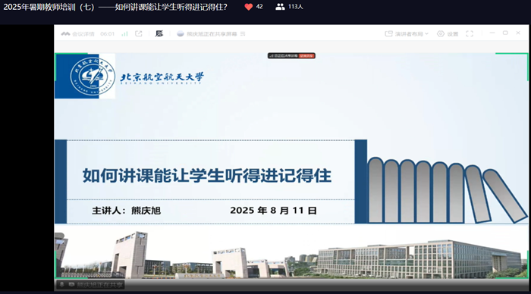Open the list icon beside sharing status

pos(243,34)
